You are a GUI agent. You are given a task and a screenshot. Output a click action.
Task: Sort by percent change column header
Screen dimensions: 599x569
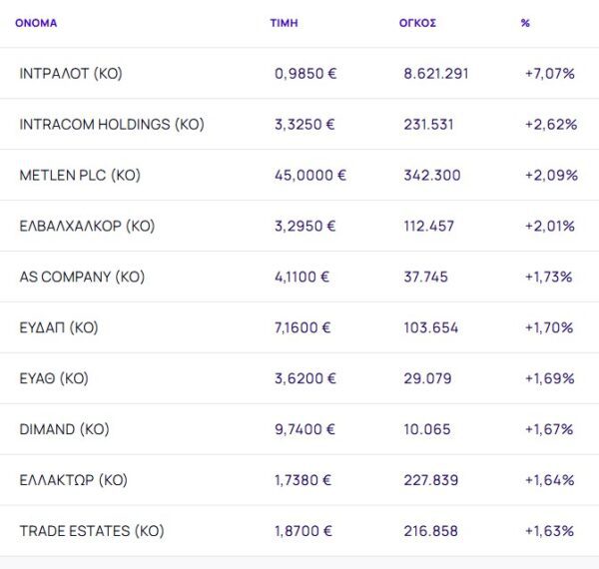pos(525,23)
